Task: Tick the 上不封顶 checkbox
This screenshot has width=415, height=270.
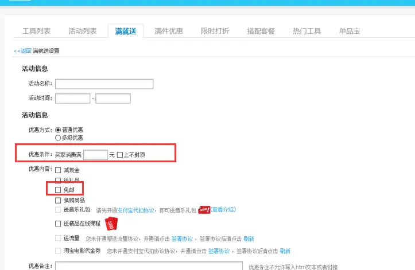Action: pos(120,155)
